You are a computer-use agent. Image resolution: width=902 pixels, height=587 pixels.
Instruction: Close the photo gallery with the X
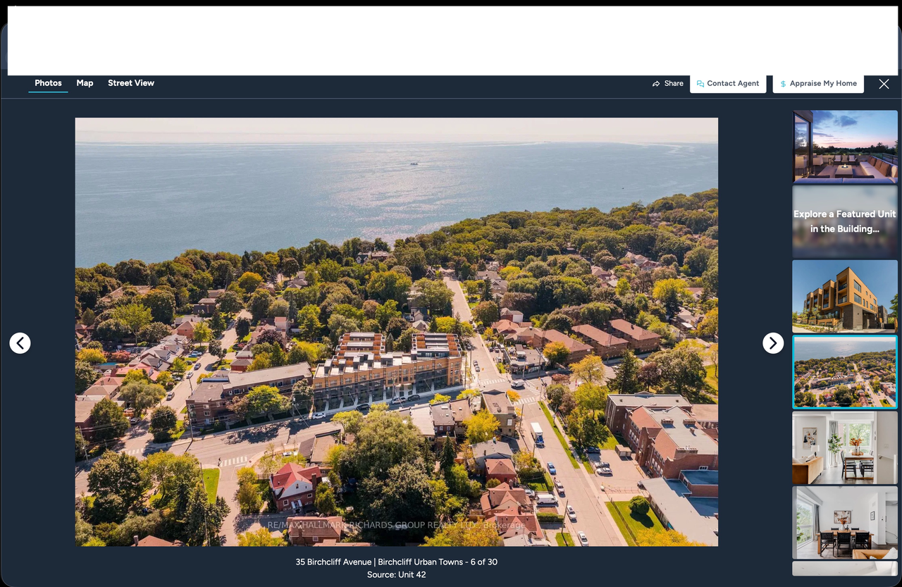(x=884, y=84)
